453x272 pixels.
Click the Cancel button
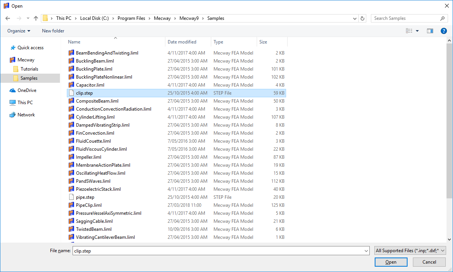pyautogui.click(x=429, y=262)
